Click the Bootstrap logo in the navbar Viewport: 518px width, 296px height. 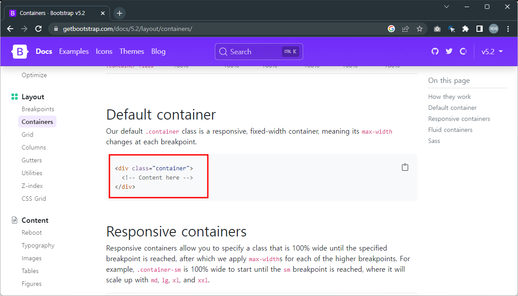click(19, 52)
